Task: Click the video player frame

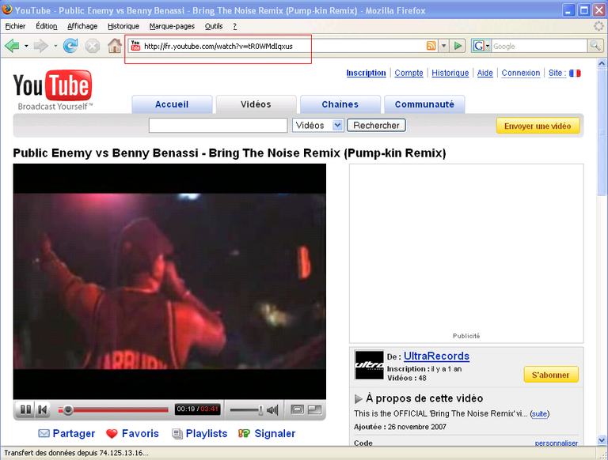Action: [x=169, y=281]
